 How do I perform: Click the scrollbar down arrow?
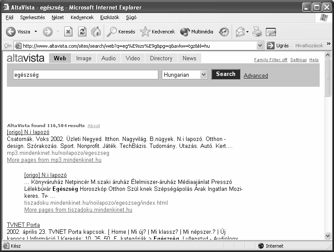pyautogui.click(x=328, y=235)
